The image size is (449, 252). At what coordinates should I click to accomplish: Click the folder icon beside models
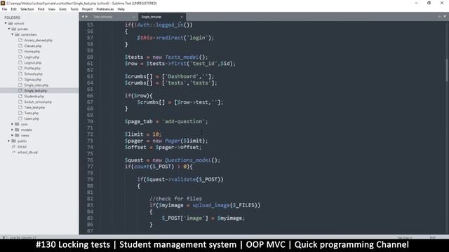click(x=17, y=129)
